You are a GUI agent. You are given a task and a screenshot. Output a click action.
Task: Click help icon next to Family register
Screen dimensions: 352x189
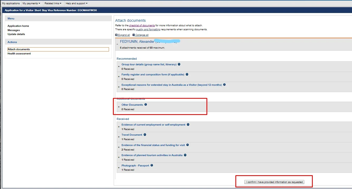click(x=187, y=75)
